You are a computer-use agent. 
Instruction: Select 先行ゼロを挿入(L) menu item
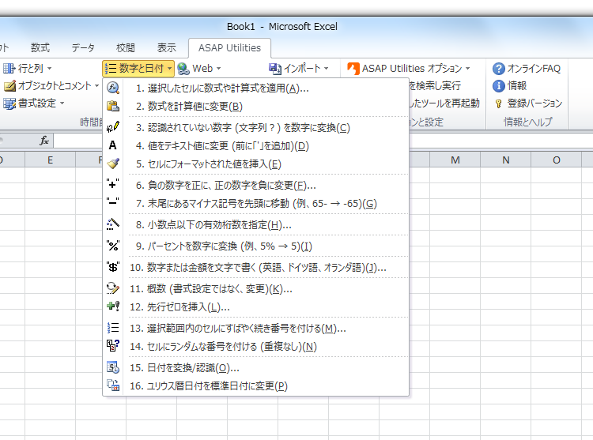tap(255, 307)
